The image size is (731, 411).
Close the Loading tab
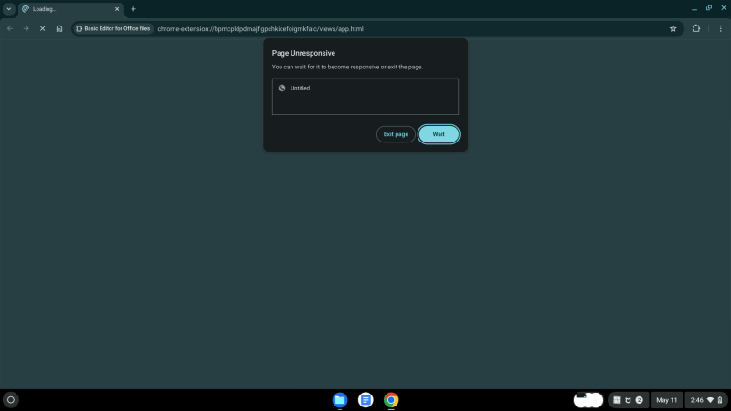click(117, 9)
